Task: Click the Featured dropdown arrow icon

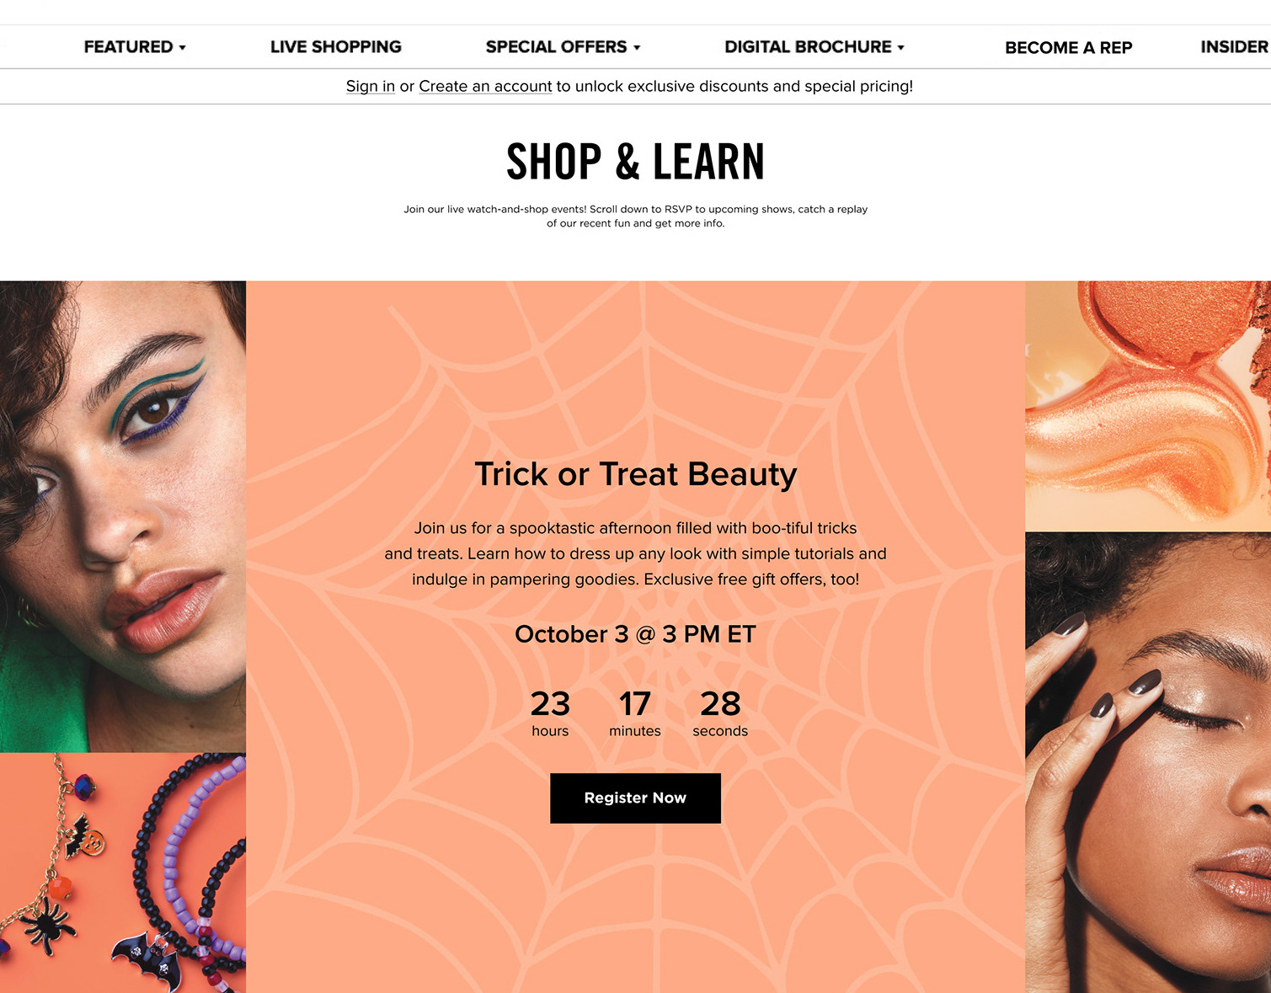Action: pos(182,48)
